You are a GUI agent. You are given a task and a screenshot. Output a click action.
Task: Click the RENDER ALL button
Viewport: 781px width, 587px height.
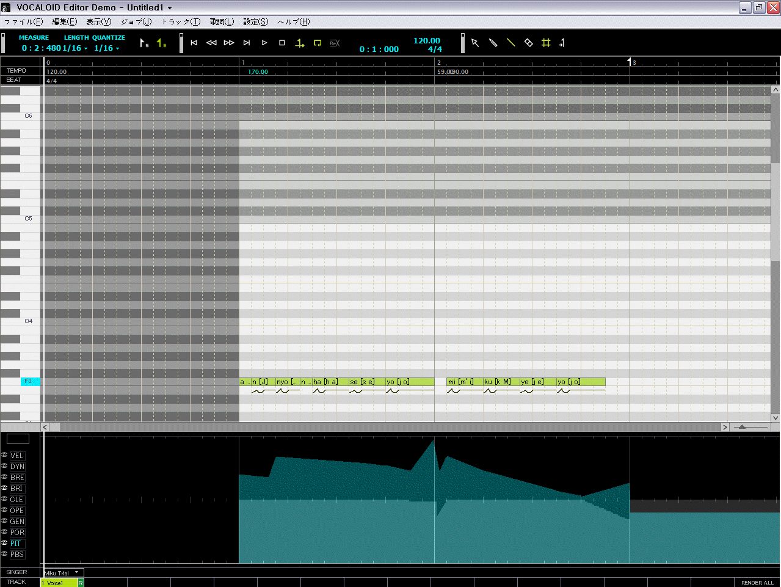757,583
